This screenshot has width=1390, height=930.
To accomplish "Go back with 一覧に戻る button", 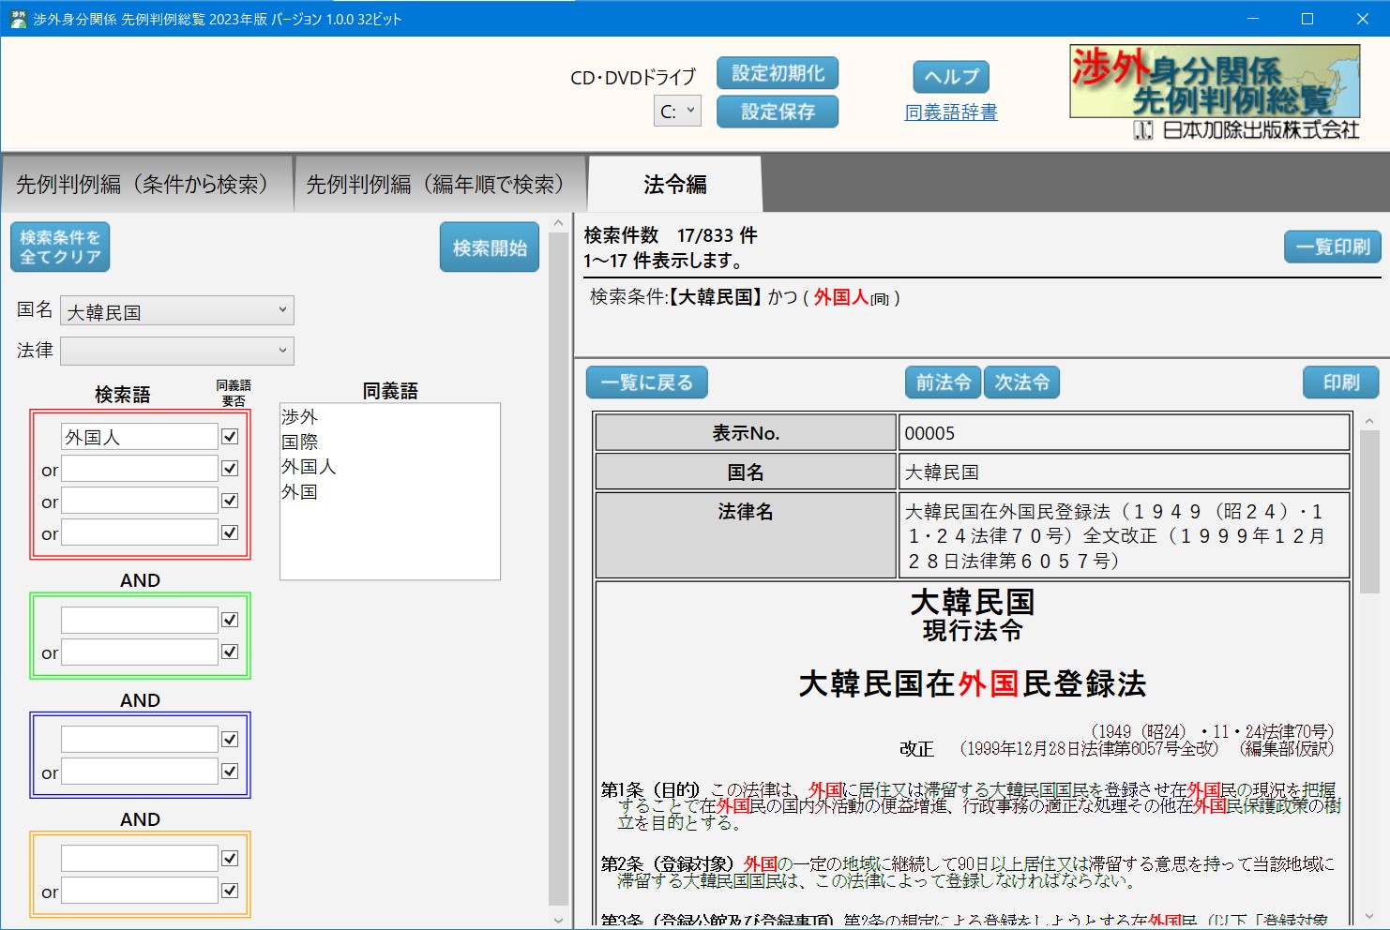I will (646, 382).
